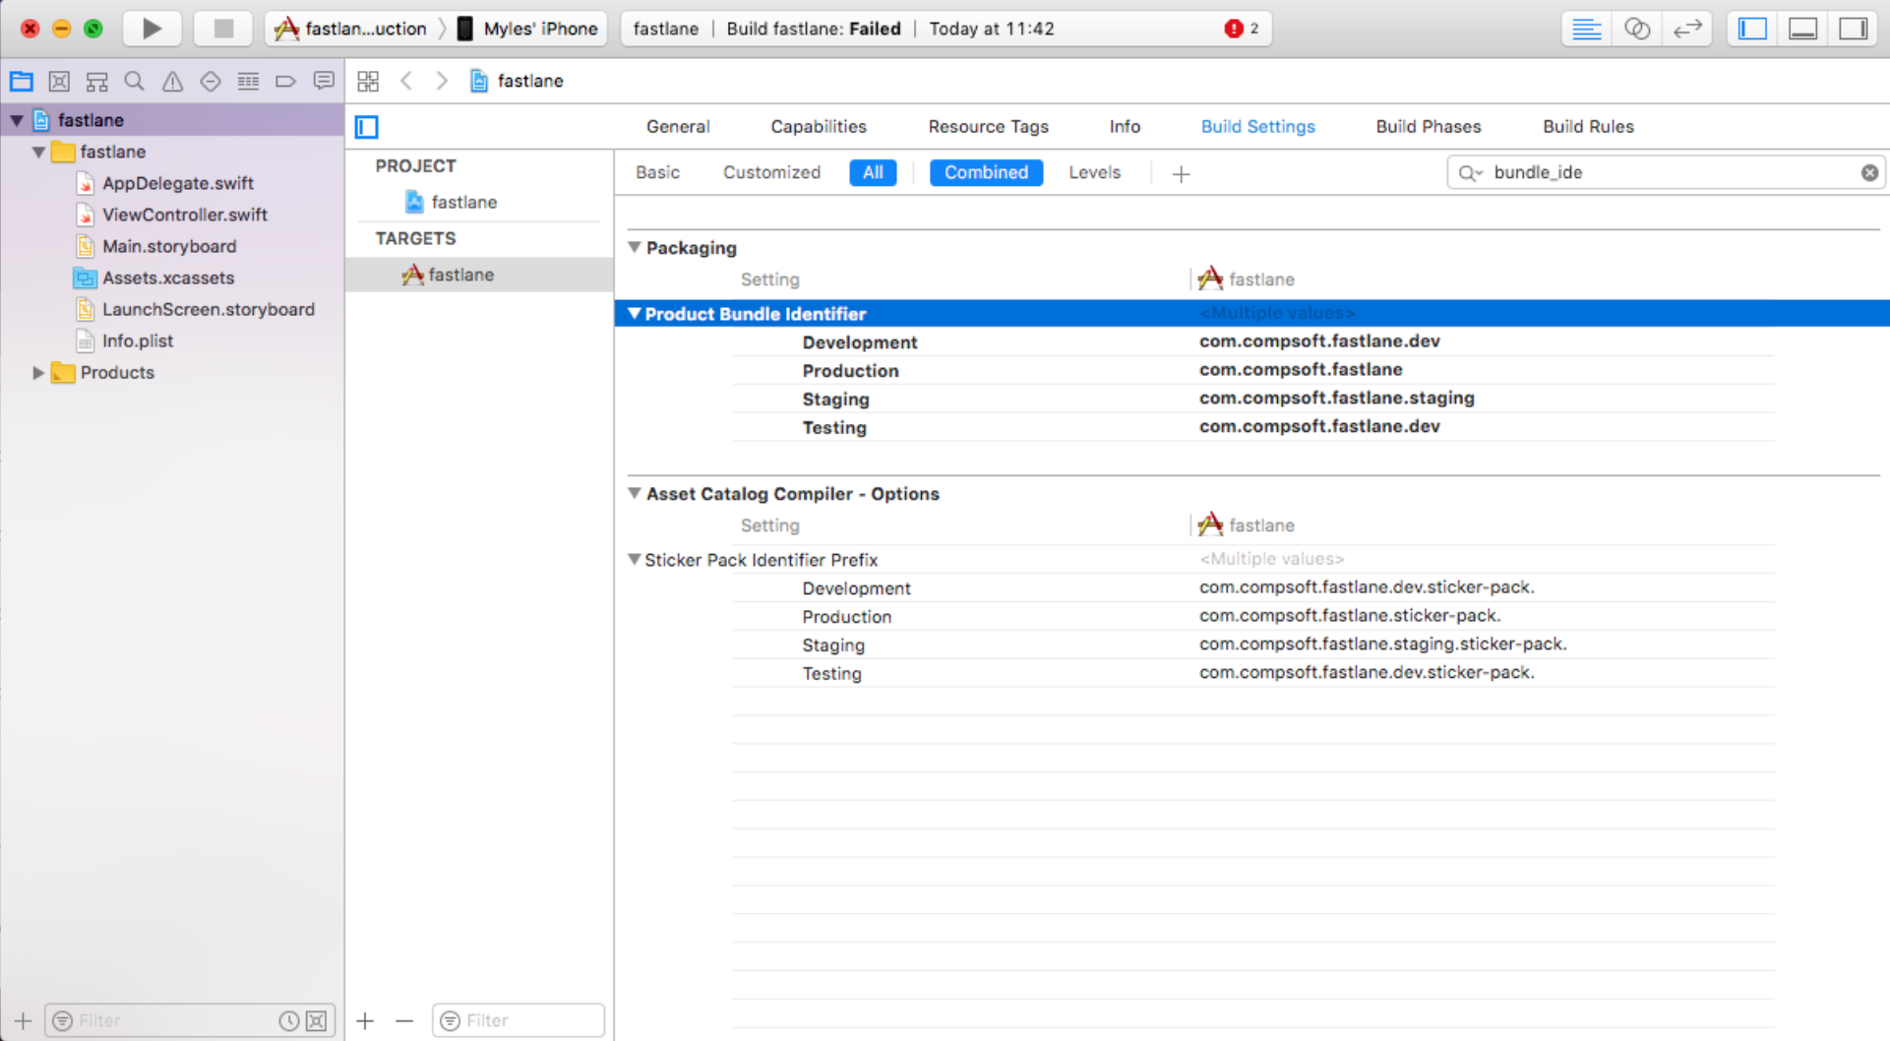
Task: Collapse the Sticker Pack Identifier Prefix row
Action: coord(635,560)
